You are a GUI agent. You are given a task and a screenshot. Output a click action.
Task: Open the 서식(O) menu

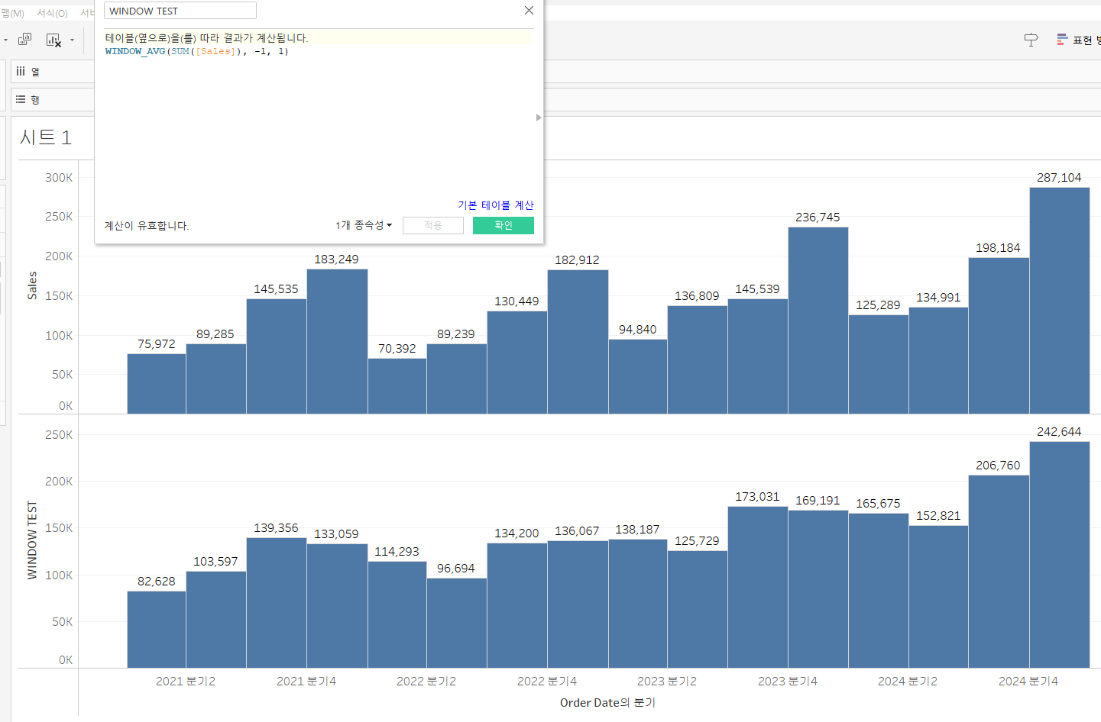(x=52, y=13)
